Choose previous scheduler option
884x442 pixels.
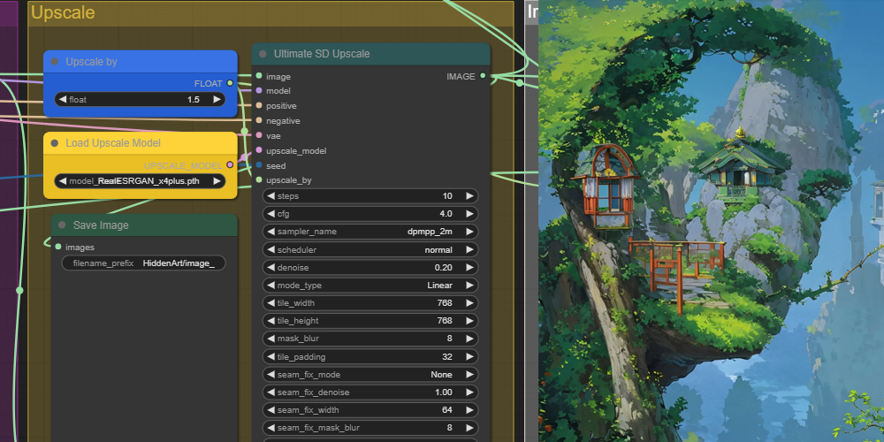coord(271,250)
